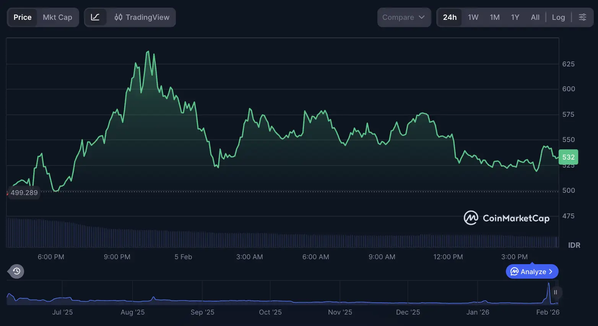Click the Compare dropdown chevron icon

click(x=422, y=17)
